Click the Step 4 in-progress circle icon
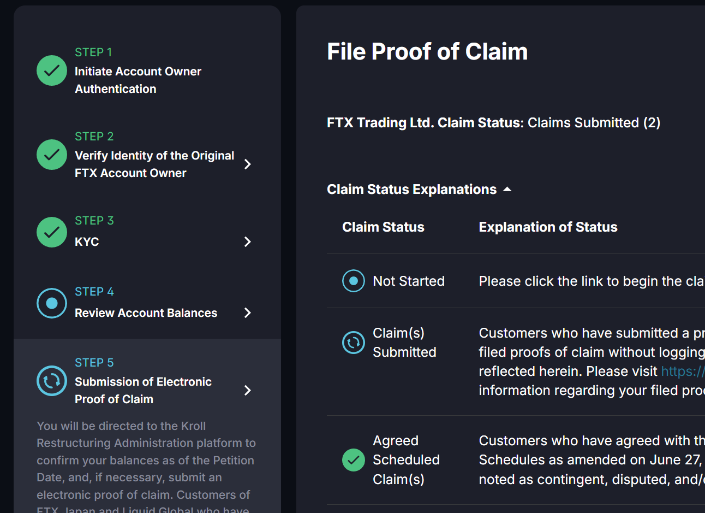Screen dimensions: 705x513 pyautogui.click(x=52, y=303)
